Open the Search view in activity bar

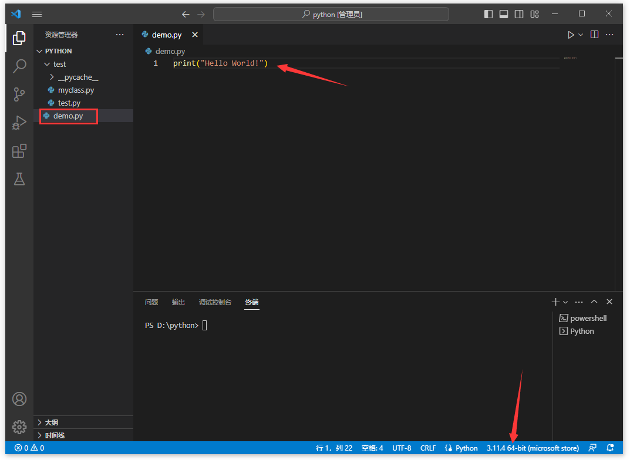(19, 66)
